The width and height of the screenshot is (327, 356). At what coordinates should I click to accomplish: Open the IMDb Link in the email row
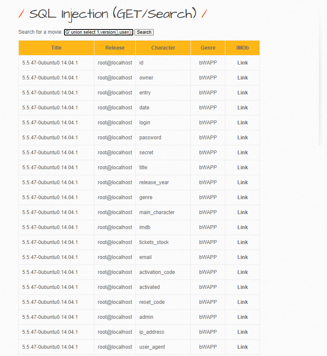[242, 257]
